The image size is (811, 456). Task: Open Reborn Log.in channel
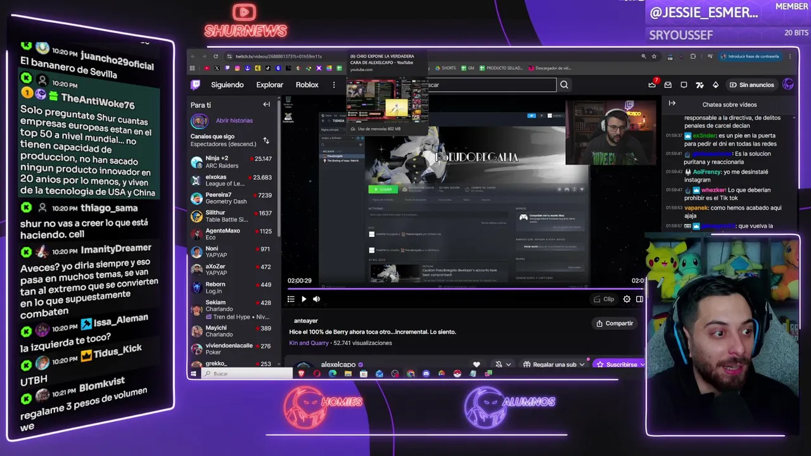click(x=231, y=288)
